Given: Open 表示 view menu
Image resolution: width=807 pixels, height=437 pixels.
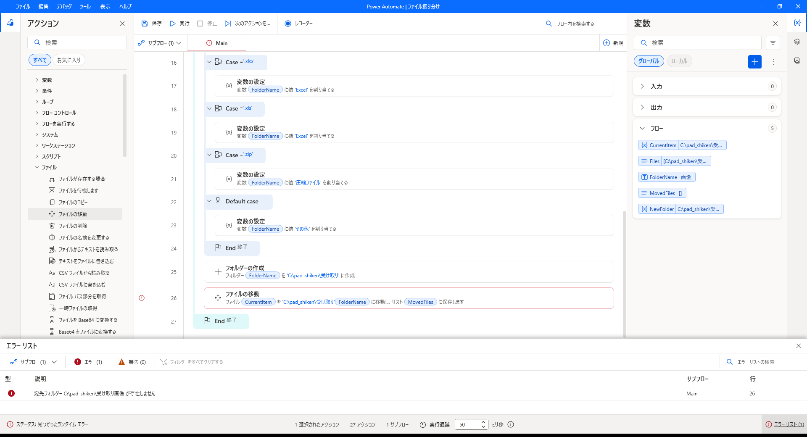Looking at the screenshot, I should tap(105, 6).
